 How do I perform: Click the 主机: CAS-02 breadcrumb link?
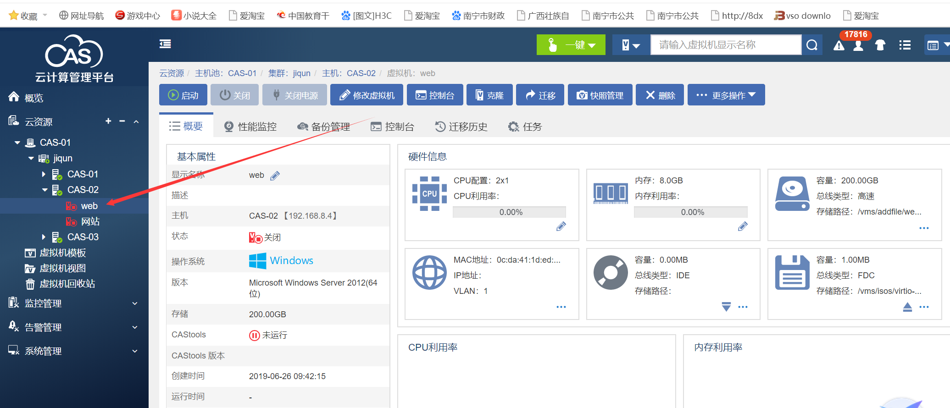tap(349, 73)
